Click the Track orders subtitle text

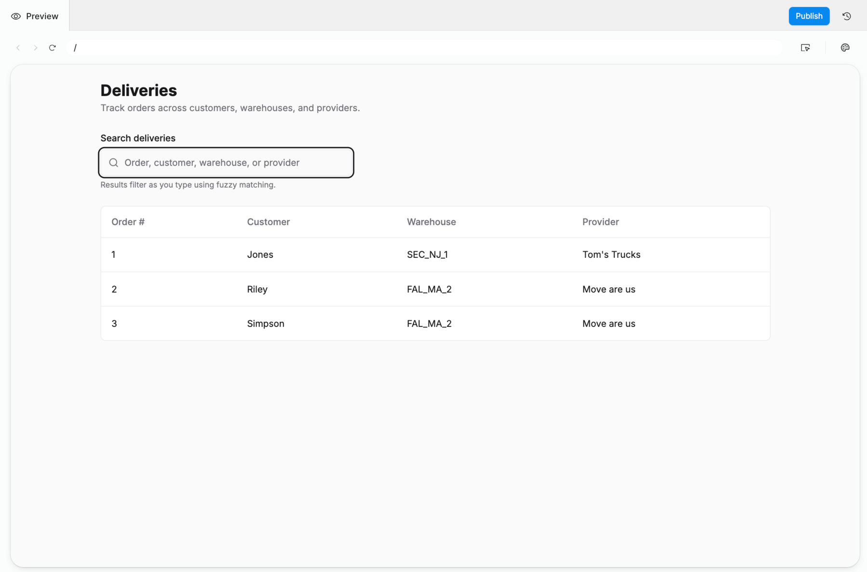pyautogui.click(x=230, y=108)
